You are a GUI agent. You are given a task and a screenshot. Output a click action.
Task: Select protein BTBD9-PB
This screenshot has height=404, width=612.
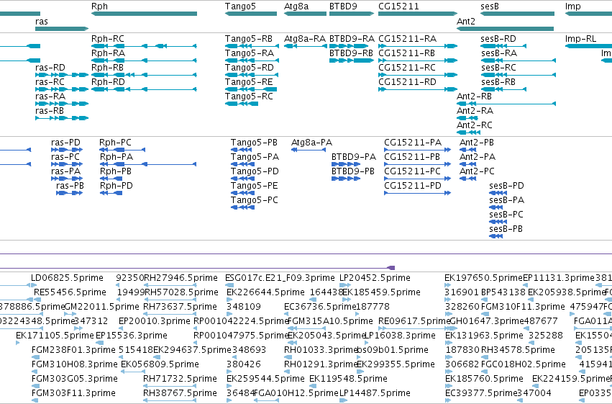(346, 179)
